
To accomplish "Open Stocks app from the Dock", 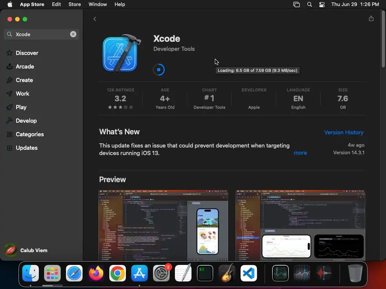I will [x=302, y=273].
